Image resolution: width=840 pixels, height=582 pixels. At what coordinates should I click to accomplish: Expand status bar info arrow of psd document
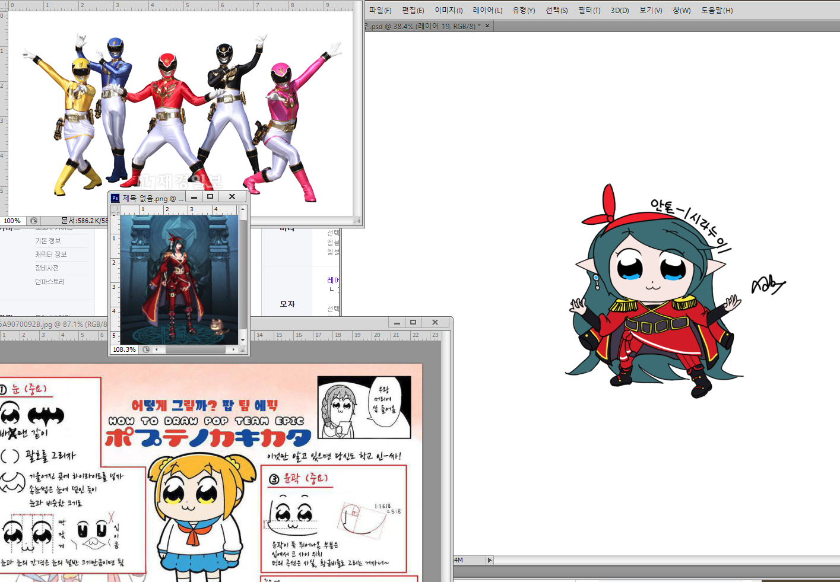(489, 560)
